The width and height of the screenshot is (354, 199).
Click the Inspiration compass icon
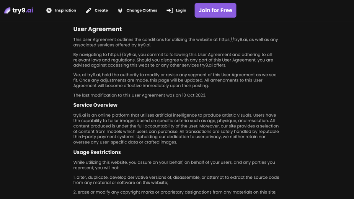[x=49, y=10]
